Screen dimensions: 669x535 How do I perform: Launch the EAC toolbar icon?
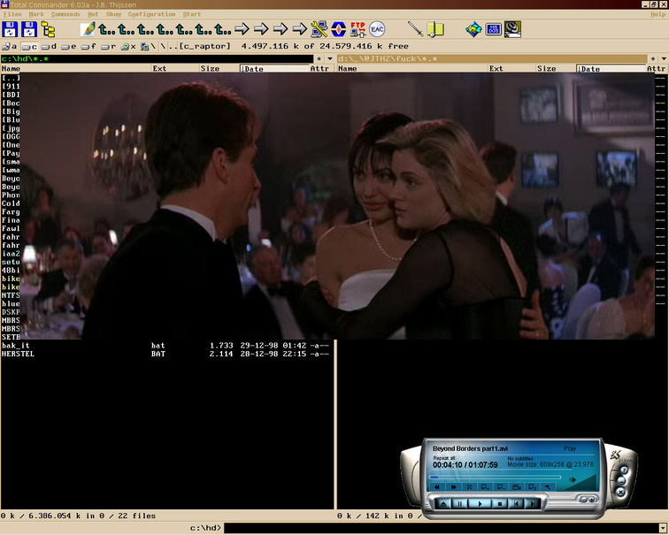(x=378, y=29)
